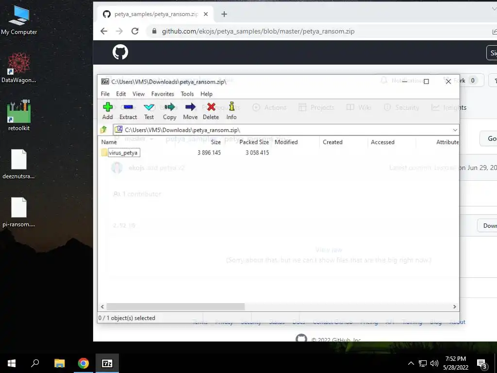
Task: Switch to Chrome in the taskbar
Action: tap(83, 363)
